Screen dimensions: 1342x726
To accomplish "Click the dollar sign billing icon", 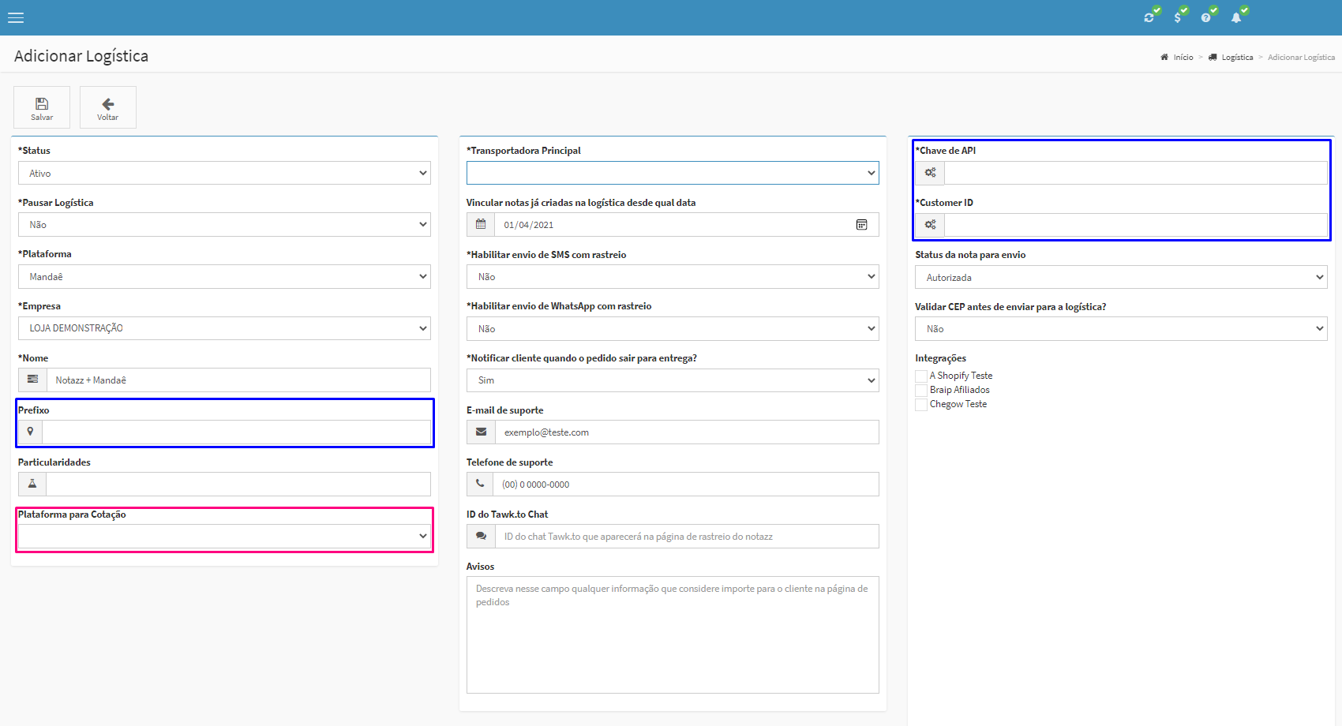I will click(x=1178, y=17).
